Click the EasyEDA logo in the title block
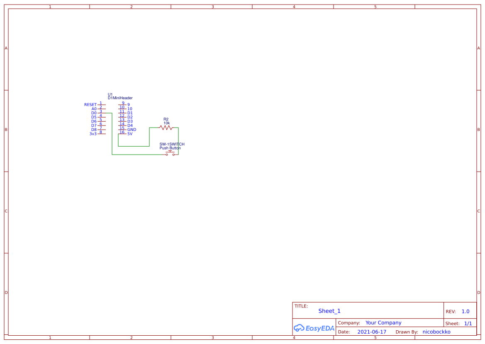The height and width of the screenshot is (344, 485). (x=314, y=328)
